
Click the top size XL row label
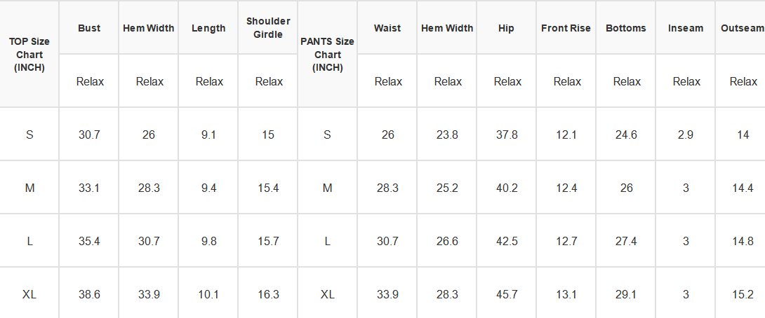[29, 294]
